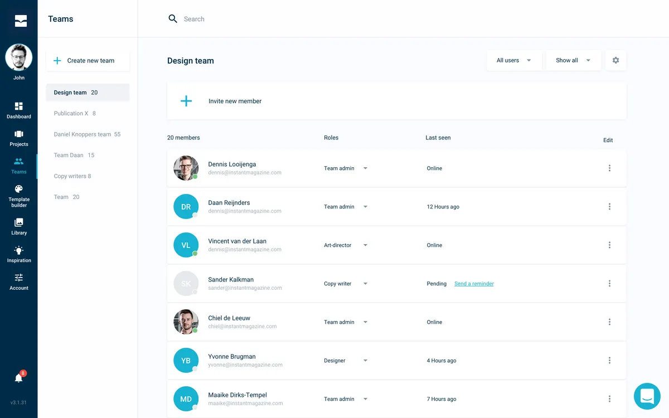The height and width of the screenshot is (418, 669).
Task: Open team settings gear icon
Action: point(615,60)
